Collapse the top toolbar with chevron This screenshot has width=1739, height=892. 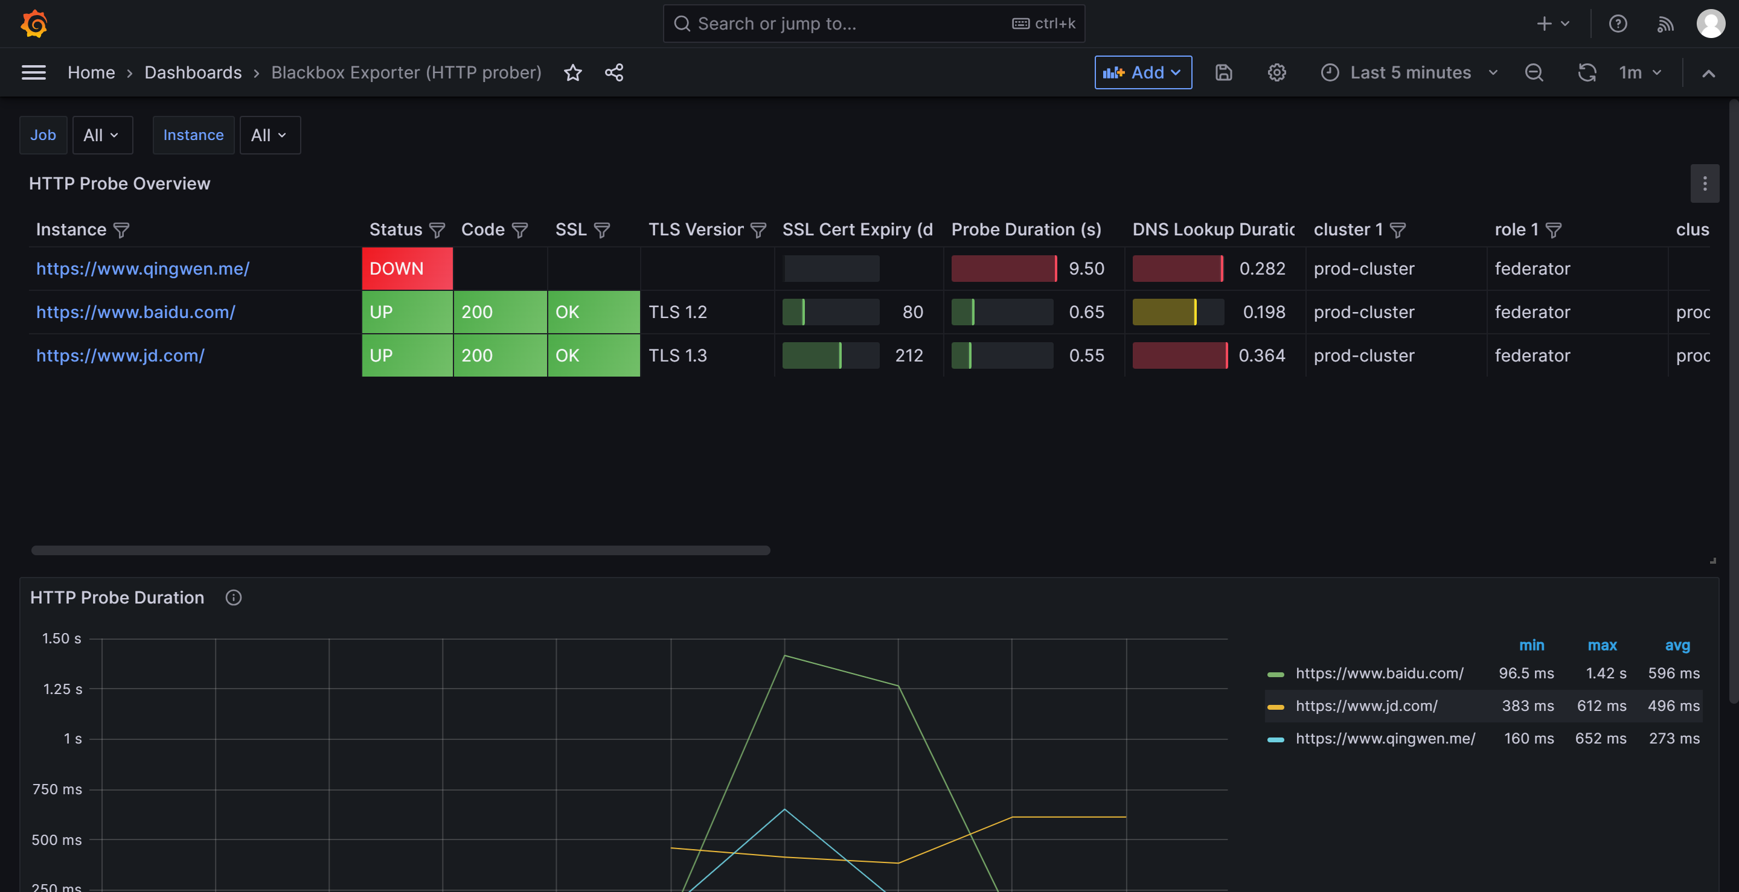click(1708, 73)
